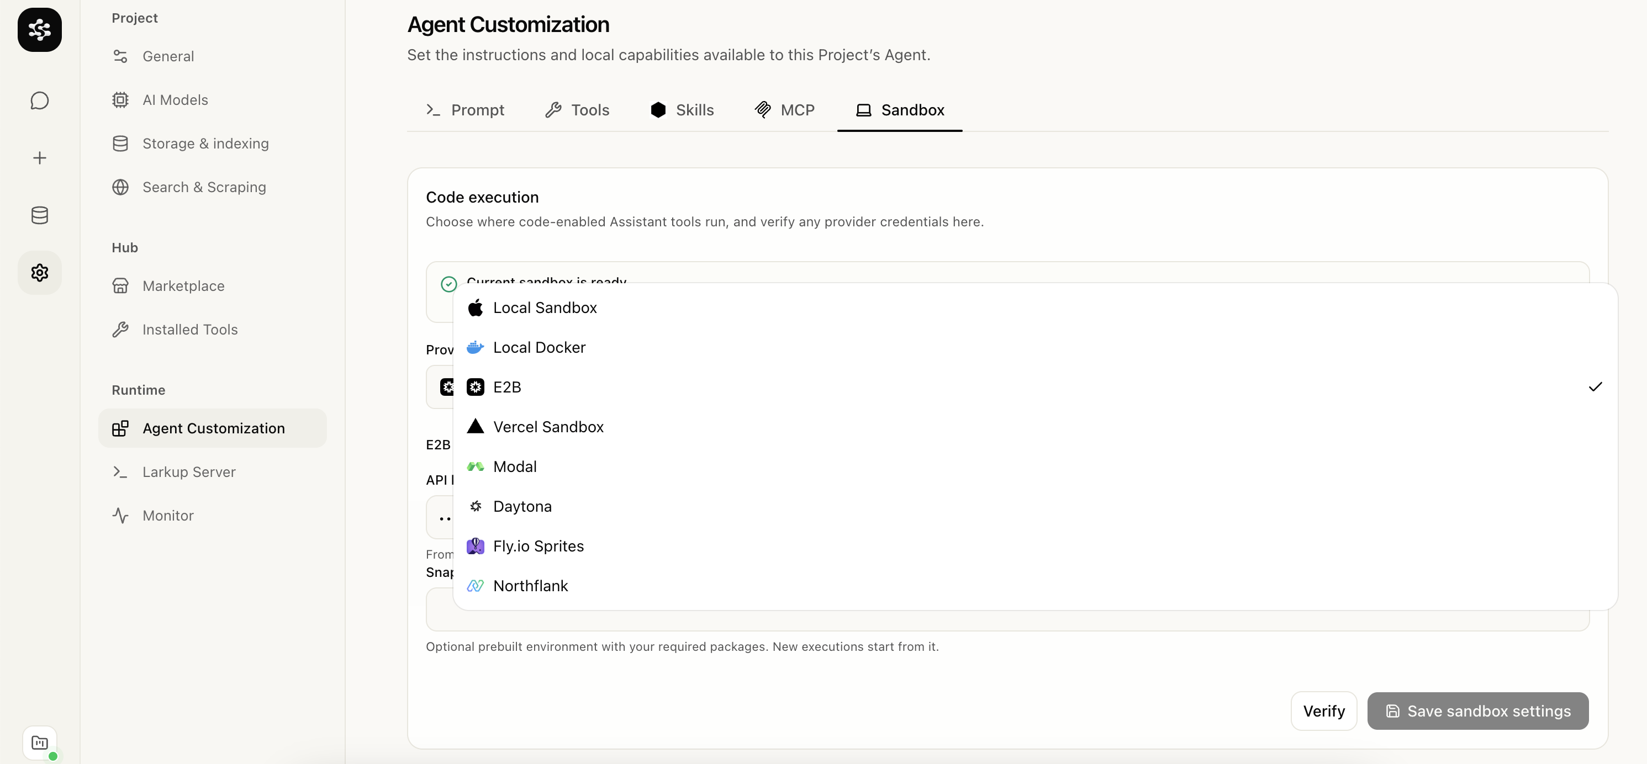Click the Fly.io balloon icon

tap(475, 546)
